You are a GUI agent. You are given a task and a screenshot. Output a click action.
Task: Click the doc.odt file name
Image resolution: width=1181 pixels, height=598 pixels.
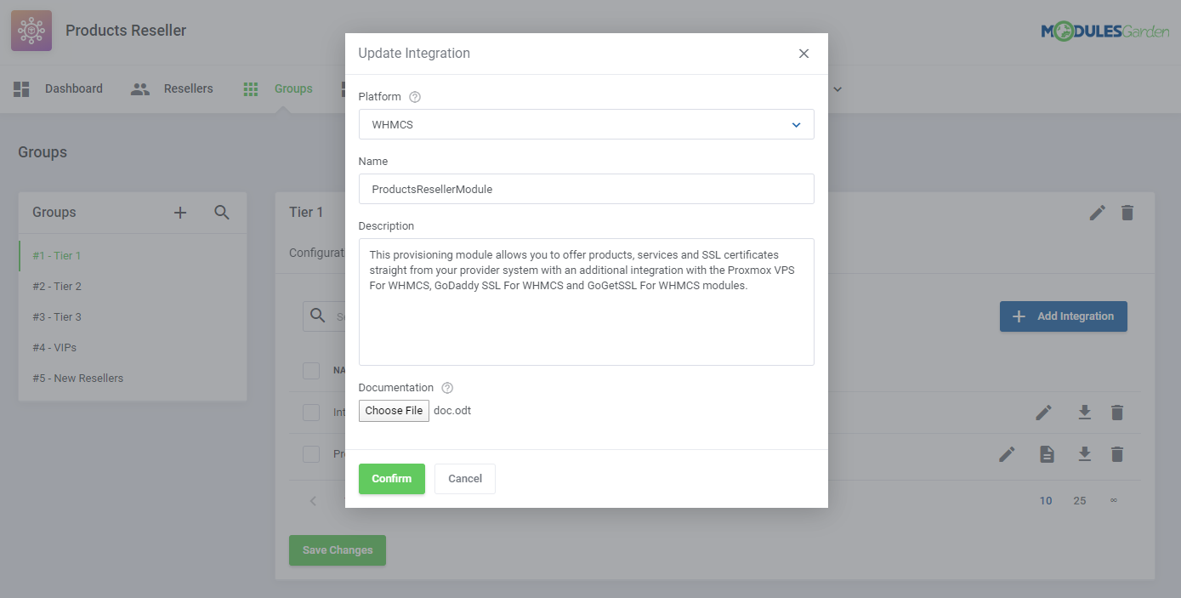coord(452,411)
